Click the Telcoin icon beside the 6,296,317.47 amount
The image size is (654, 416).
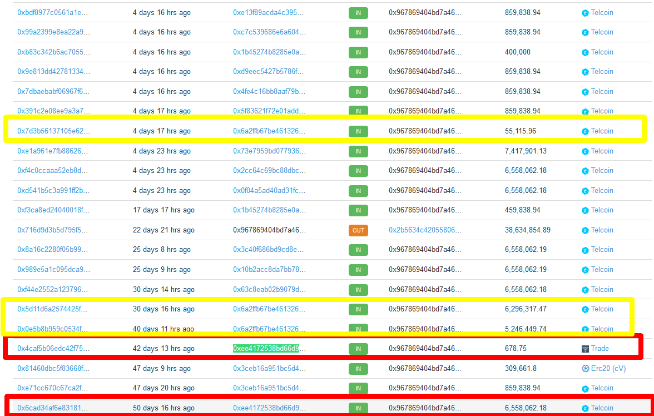(585, 310)
